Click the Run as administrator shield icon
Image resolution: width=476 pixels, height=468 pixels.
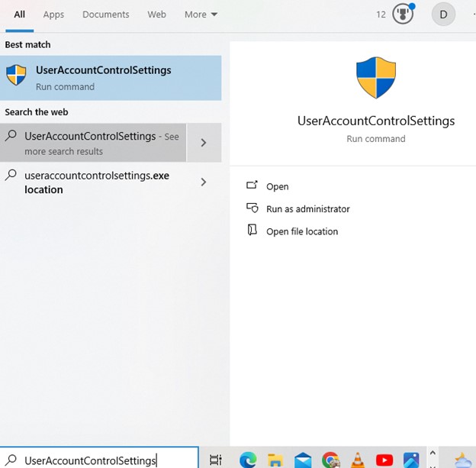pyautogui.click(x=252, y=208)
